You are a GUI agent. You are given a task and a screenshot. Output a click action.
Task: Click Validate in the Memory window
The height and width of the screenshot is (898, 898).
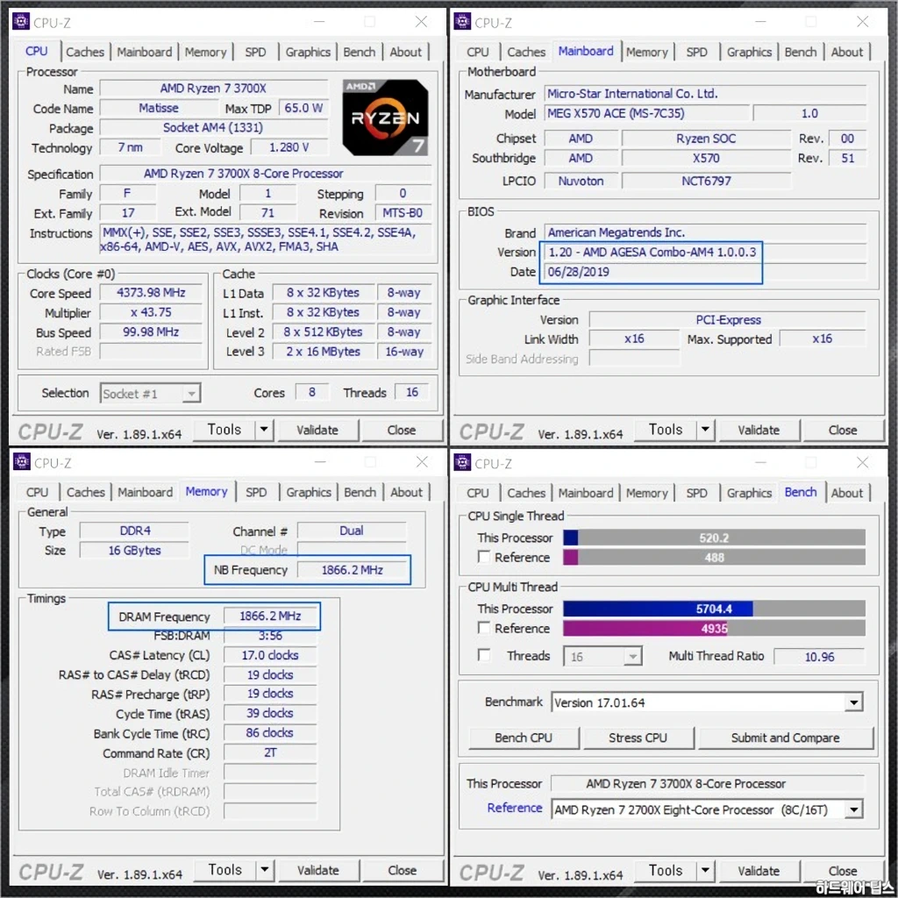(318, 869)
